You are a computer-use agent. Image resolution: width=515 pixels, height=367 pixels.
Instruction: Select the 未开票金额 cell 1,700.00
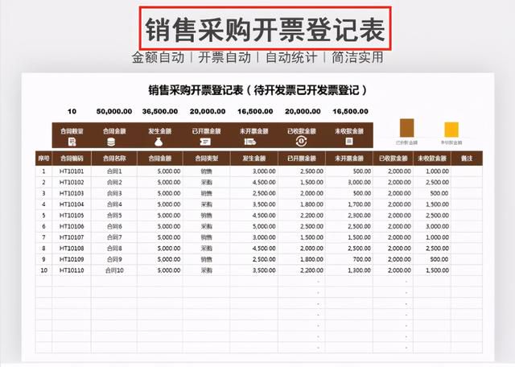tap(349, 204)
